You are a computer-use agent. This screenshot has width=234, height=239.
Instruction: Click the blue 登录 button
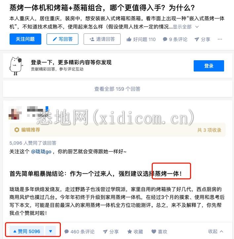[209, 66]
